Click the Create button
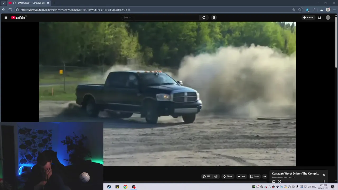338x190 pixels. (x=308, y=18)
